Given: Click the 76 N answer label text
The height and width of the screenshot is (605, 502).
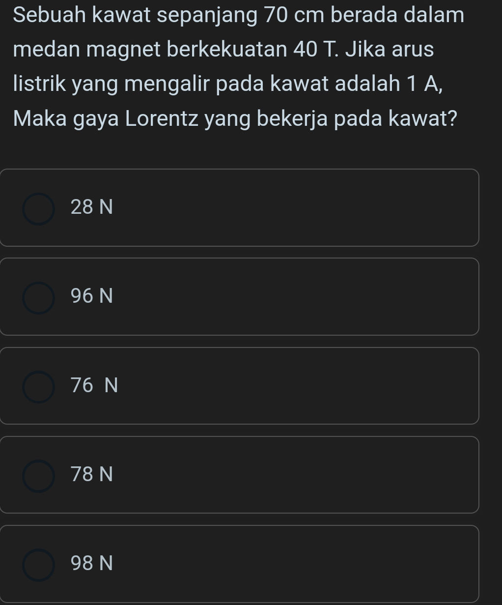Looking at the screenshot, I should tap(94, 385).
